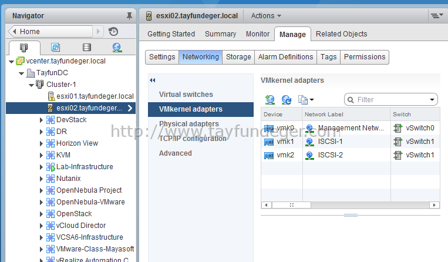Collapse vcenter.tayfundeger.local tree node

click(x=11, y=62)
